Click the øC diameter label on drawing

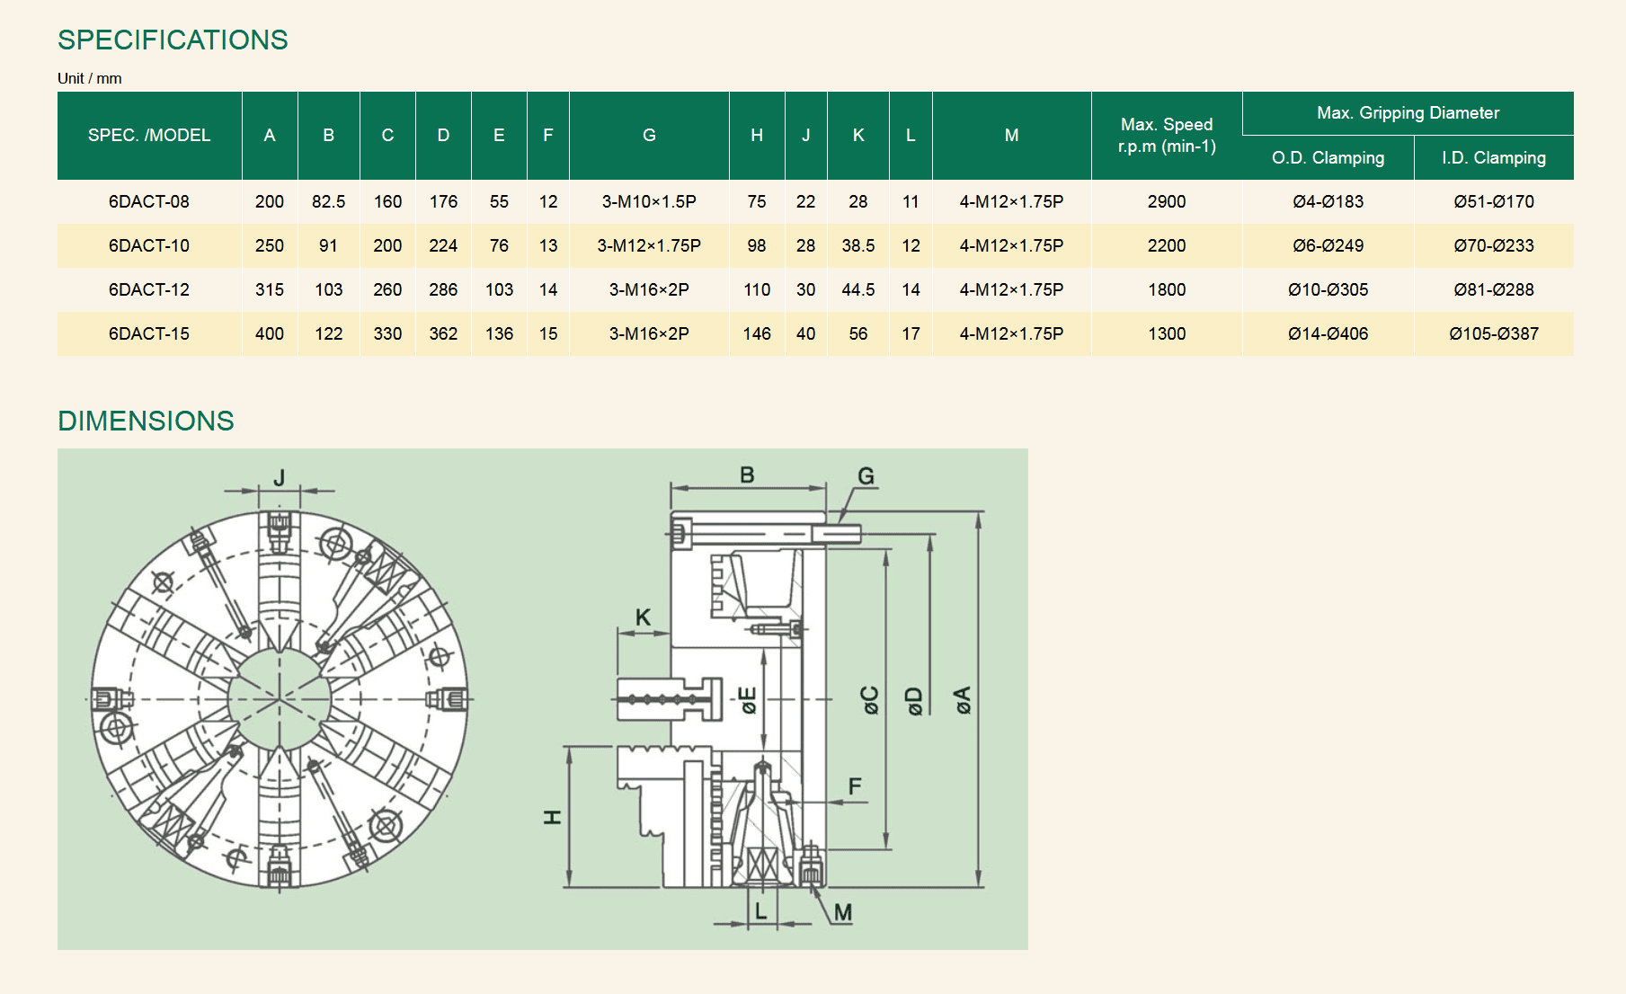click(870, 700)
